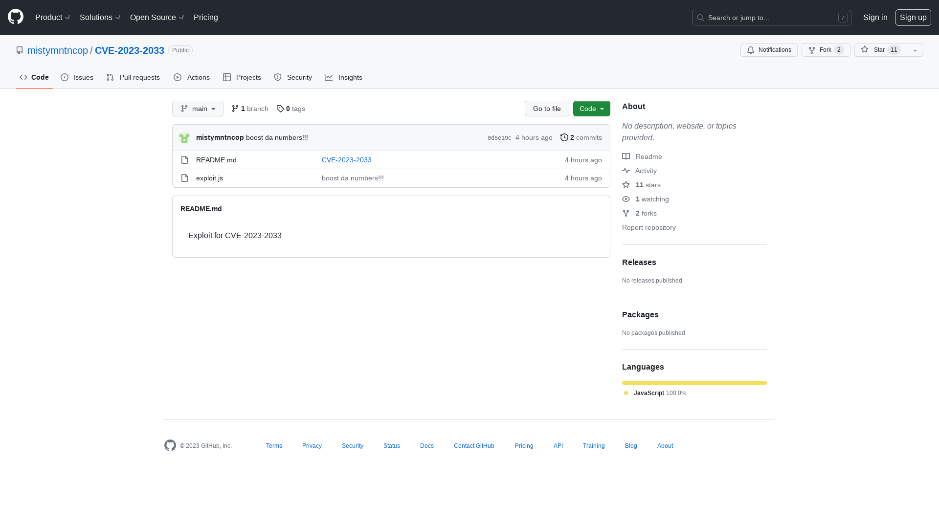View the 2 commits history
This screenshot has width=939, height=528.
581,137
